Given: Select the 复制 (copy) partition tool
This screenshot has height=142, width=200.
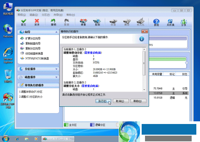Looking at the screenshot, I should click(97, 22).
